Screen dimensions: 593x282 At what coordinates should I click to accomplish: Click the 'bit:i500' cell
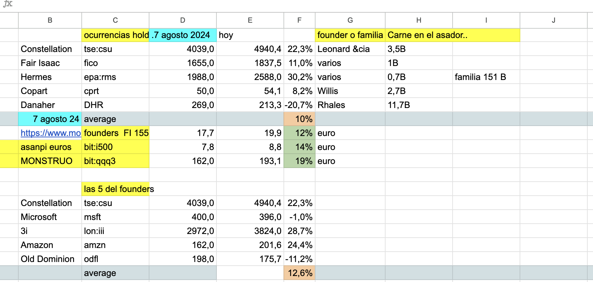(x=115, y=147)
